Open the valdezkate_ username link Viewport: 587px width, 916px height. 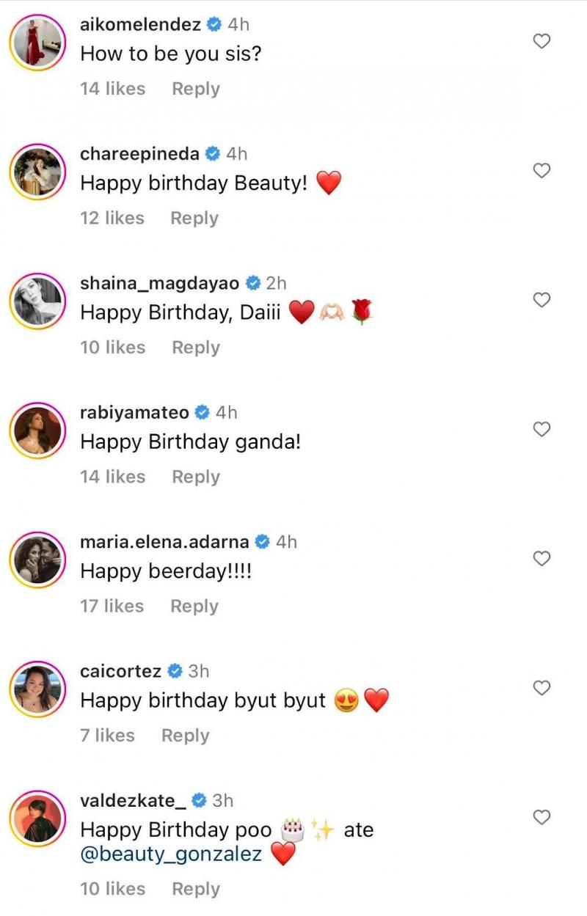click(x=132, y=800)
